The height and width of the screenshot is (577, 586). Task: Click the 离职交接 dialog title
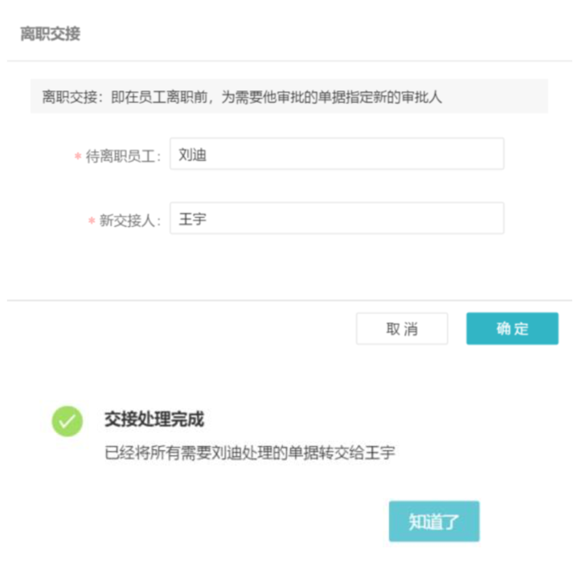point(50,35)
